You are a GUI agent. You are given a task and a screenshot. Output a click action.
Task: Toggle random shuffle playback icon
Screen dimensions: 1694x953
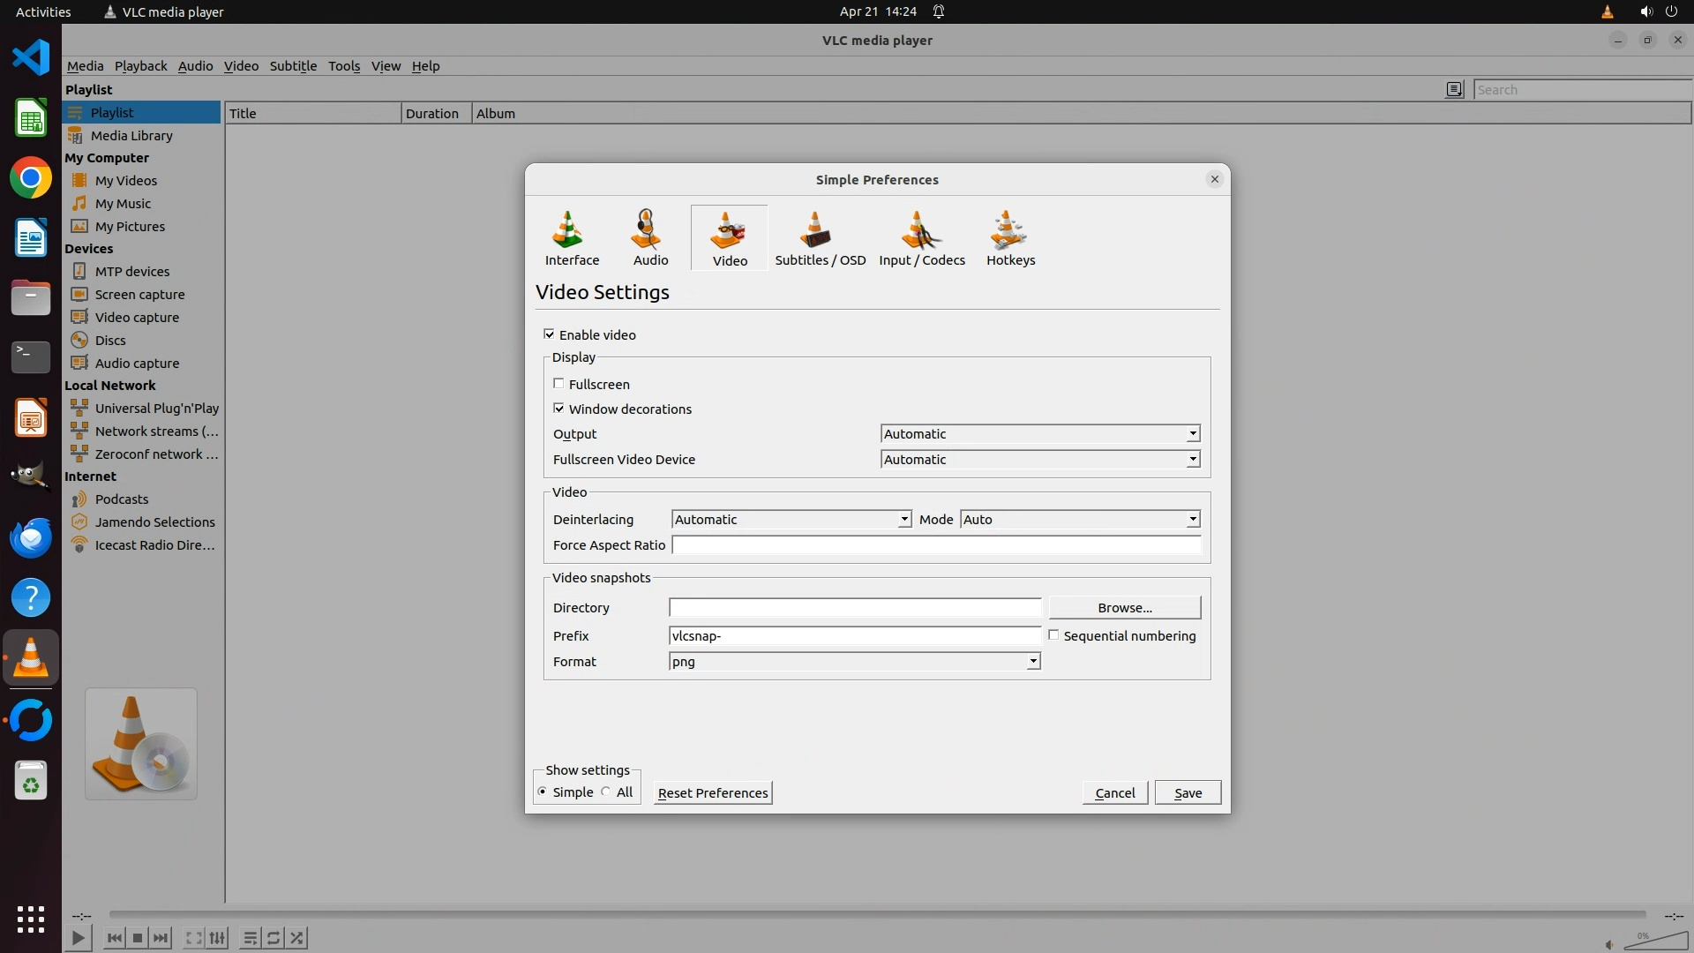tap(297, 938)
